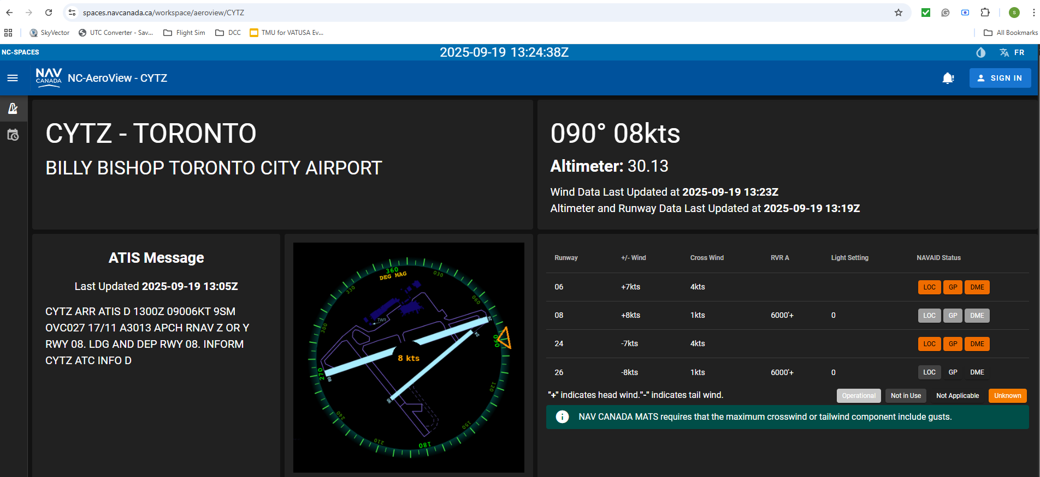Click the SIGN IN button
The height and width of the screenshot is (477, 1040).
point(1000,78)
